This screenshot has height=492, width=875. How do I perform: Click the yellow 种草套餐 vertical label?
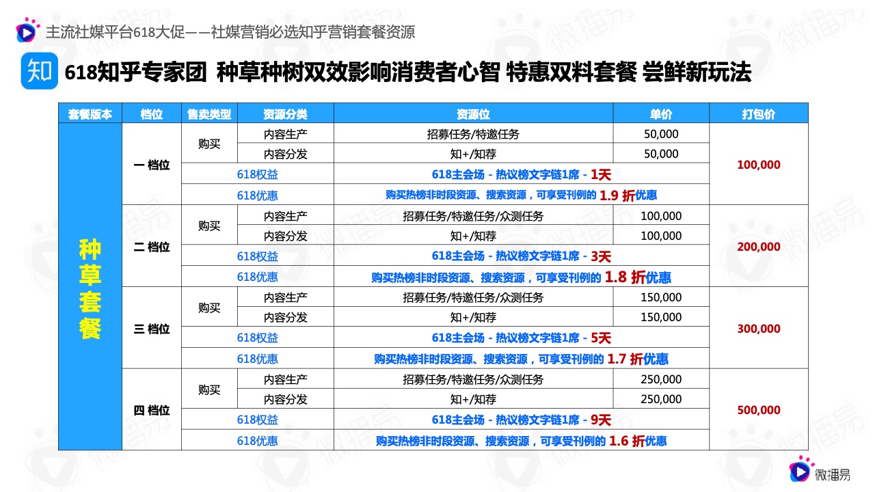click(90, 288)
